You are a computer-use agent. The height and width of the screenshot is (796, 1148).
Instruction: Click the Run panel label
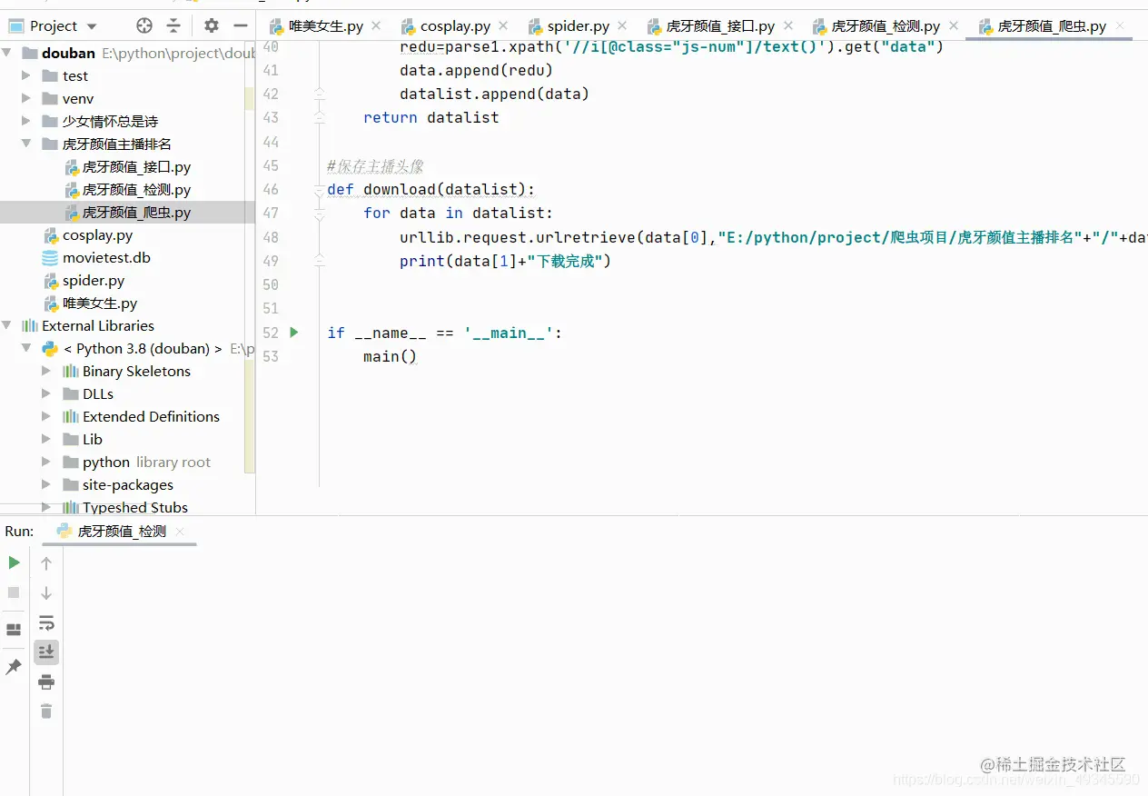tap(19, 532)
